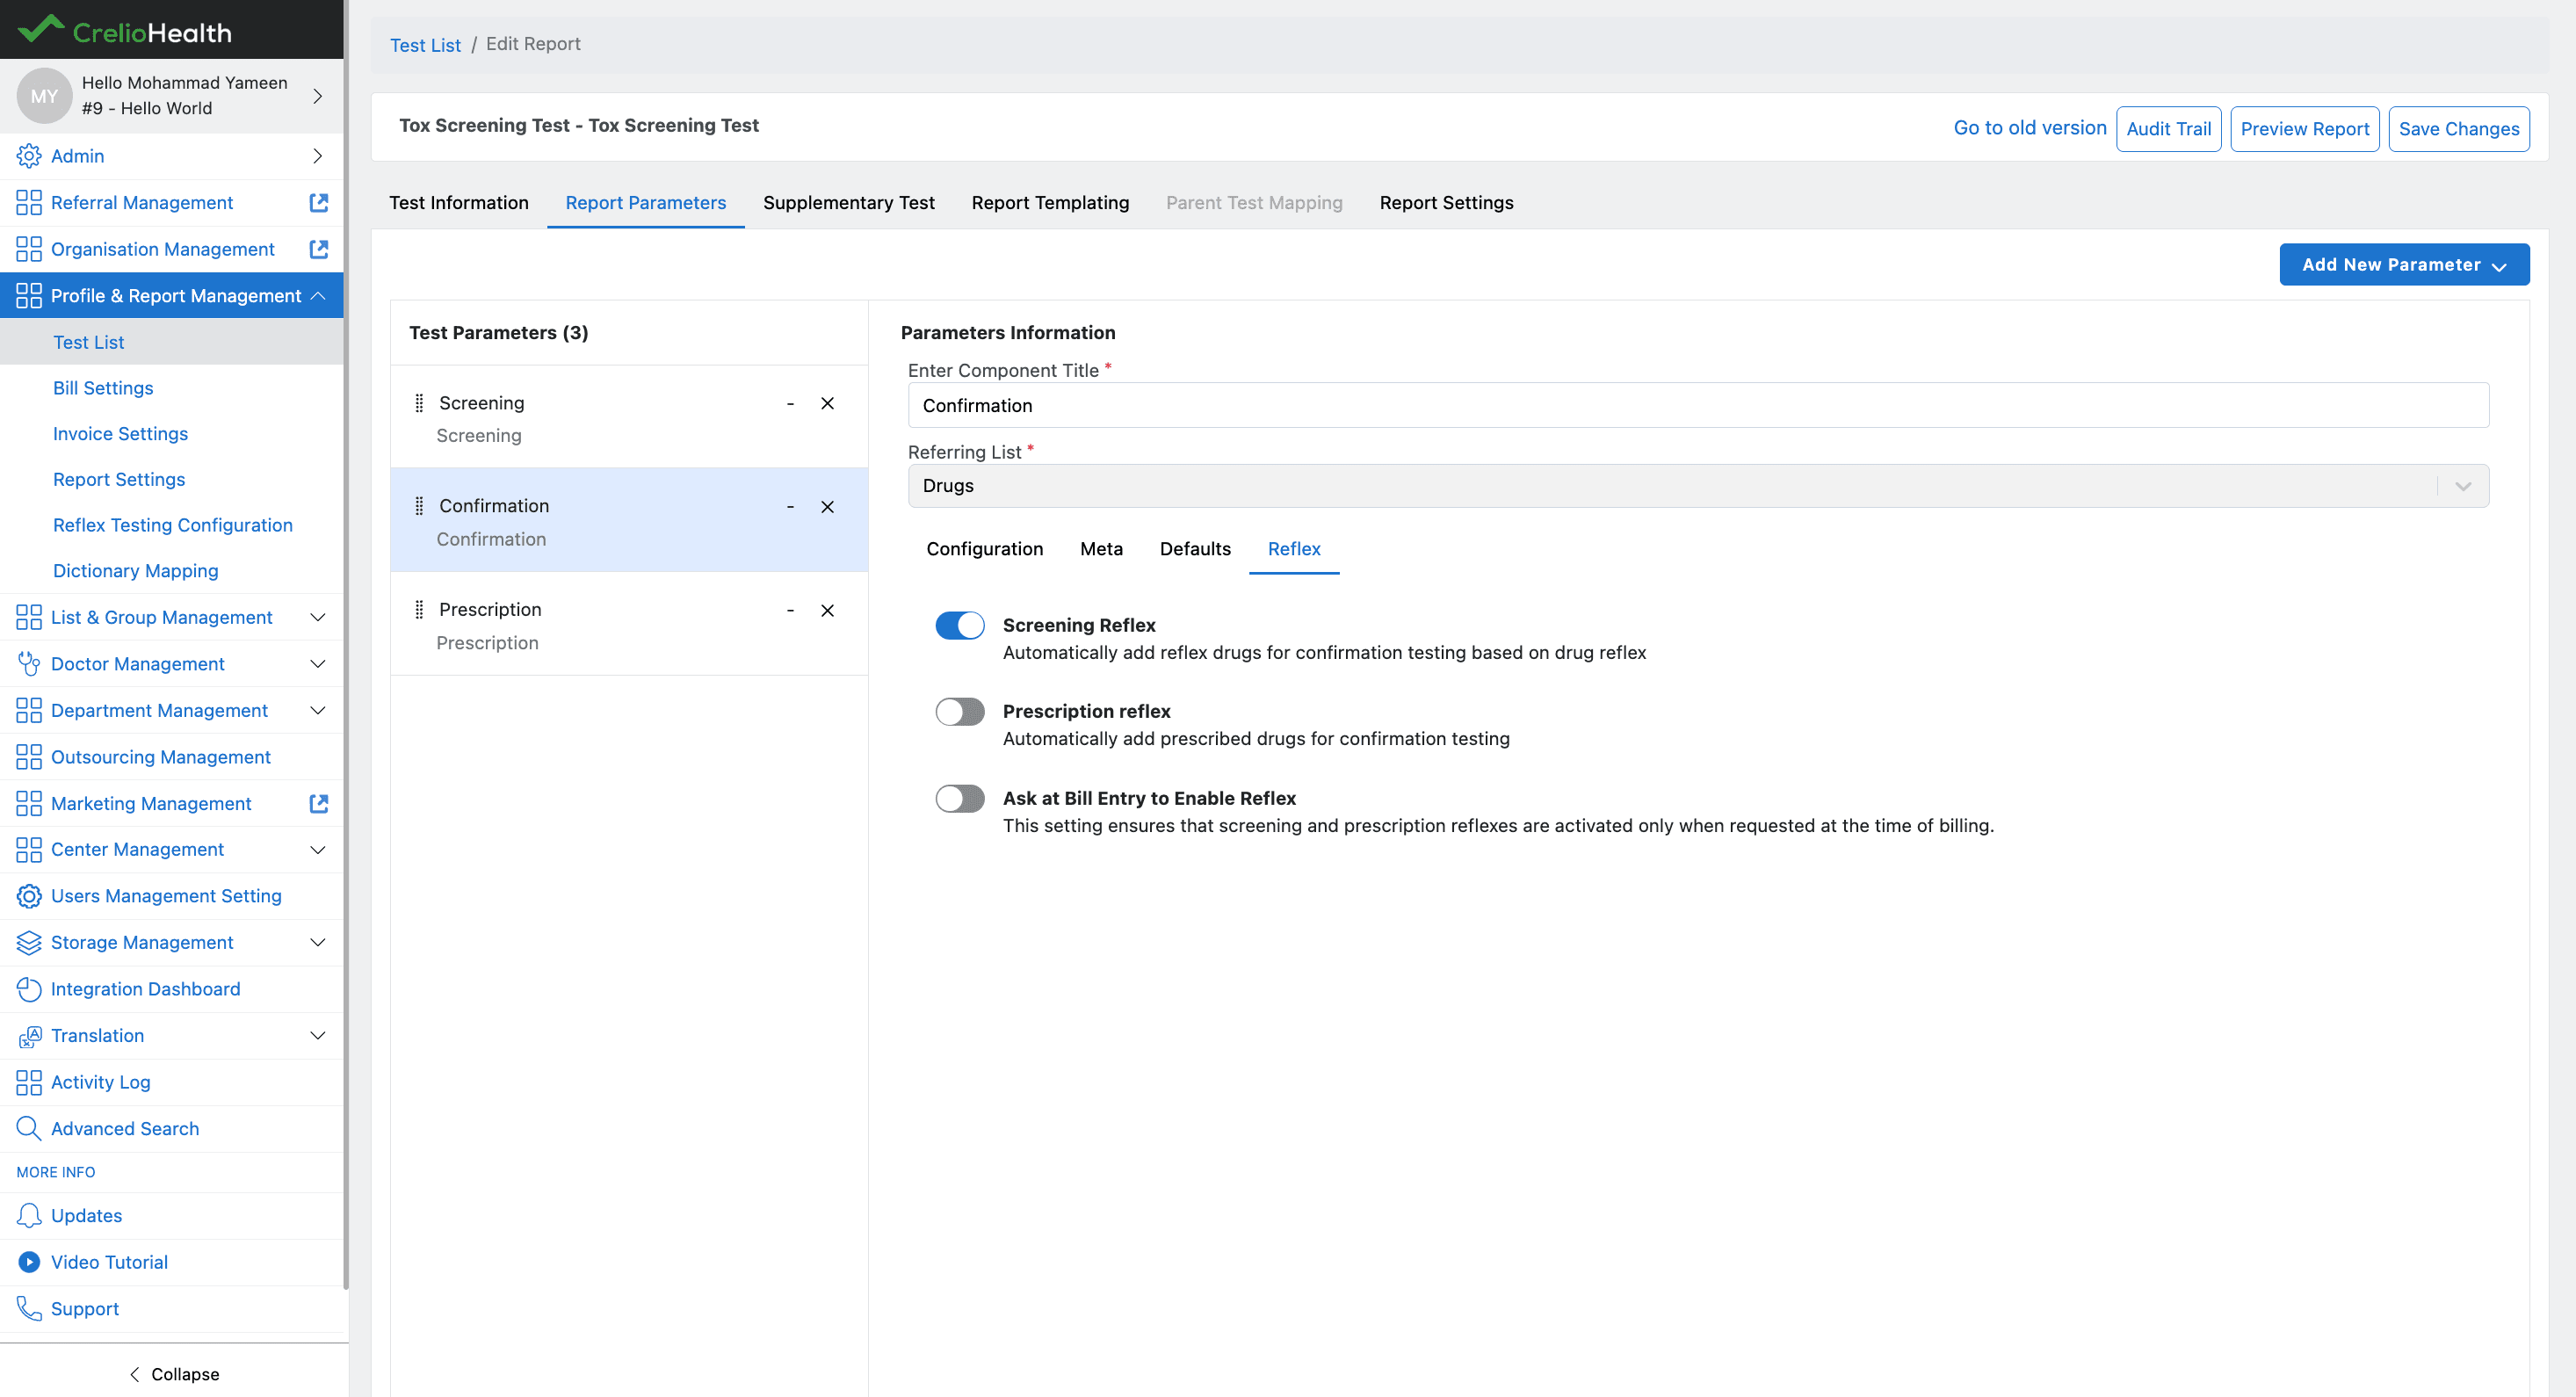Open the top Report Settings tab
The image size is (2576, 1397).
point(1446,203)
